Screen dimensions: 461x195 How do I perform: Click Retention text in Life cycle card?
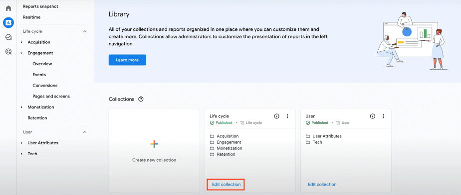click(x=226, y=154)
